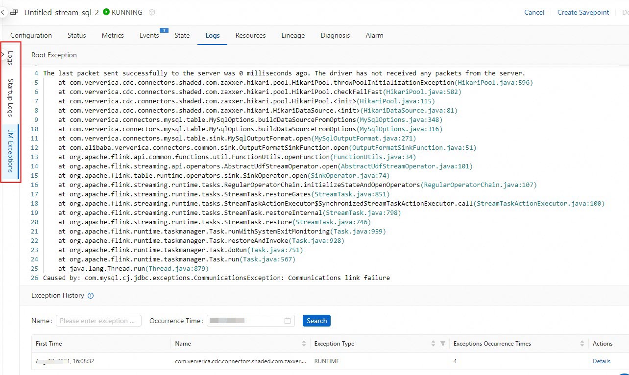Click the SinkOperator.java:74 reference

click(x=348, y=176)
